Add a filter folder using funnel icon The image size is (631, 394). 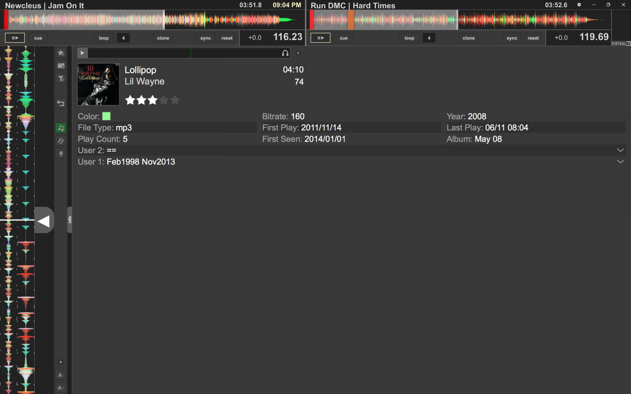61,78
